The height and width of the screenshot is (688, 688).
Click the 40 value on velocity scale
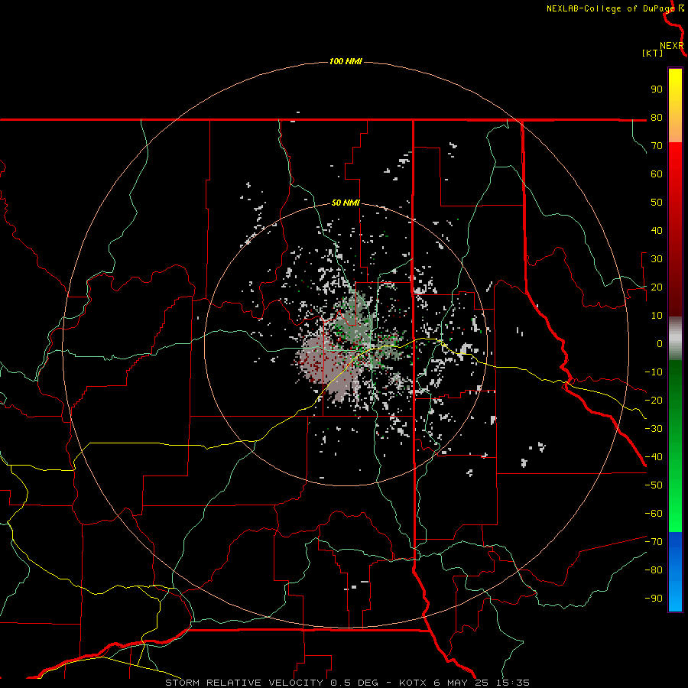[x=657, y=230]
